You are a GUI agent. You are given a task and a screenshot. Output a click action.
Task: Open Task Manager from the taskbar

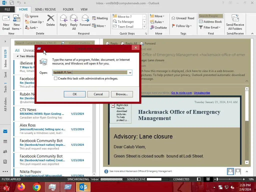[52, 187]
